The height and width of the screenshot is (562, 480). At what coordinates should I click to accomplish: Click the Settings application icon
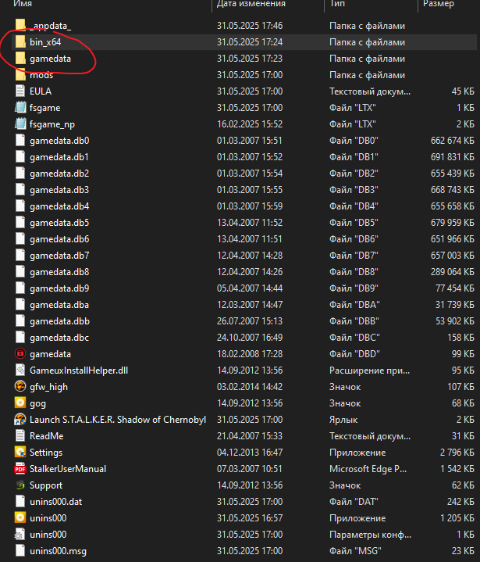click(20, 453)
